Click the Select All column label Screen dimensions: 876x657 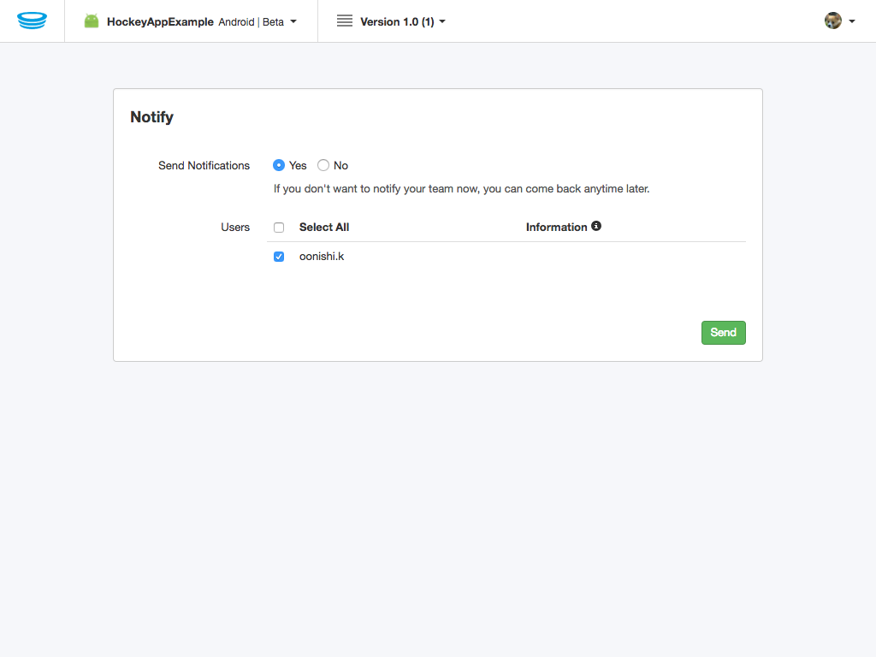click(x=323, y=227)
